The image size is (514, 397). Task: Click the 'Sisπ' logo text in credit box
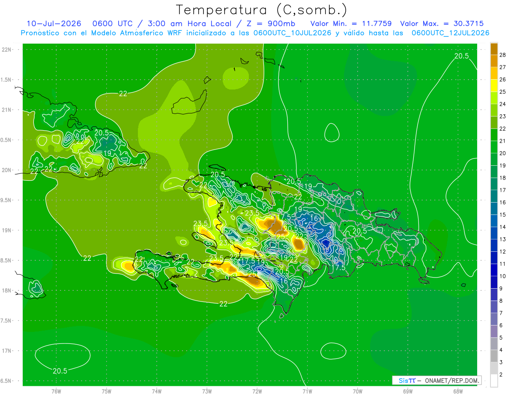click(406, 380)
